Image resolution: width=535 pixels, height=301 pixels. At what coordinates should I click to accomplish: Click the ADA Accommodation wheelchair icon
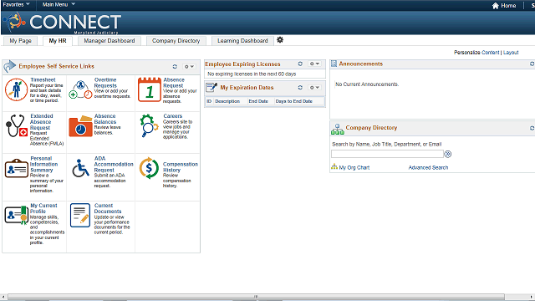(80, 168)
